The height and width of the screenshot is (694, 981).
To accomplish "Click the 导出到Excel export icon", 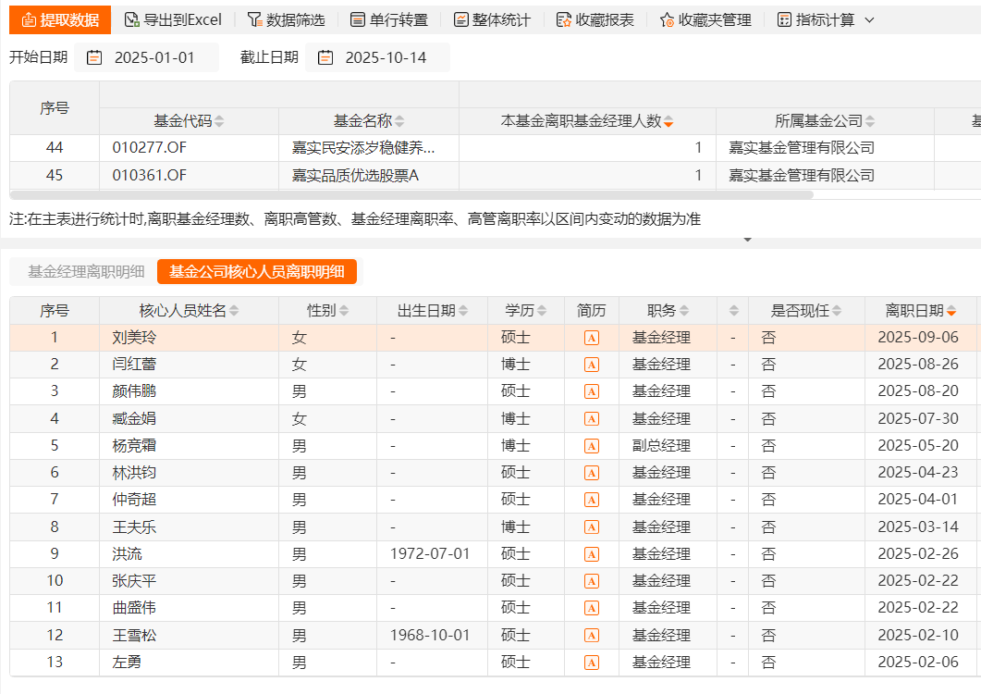I will [x=132, y=19].
